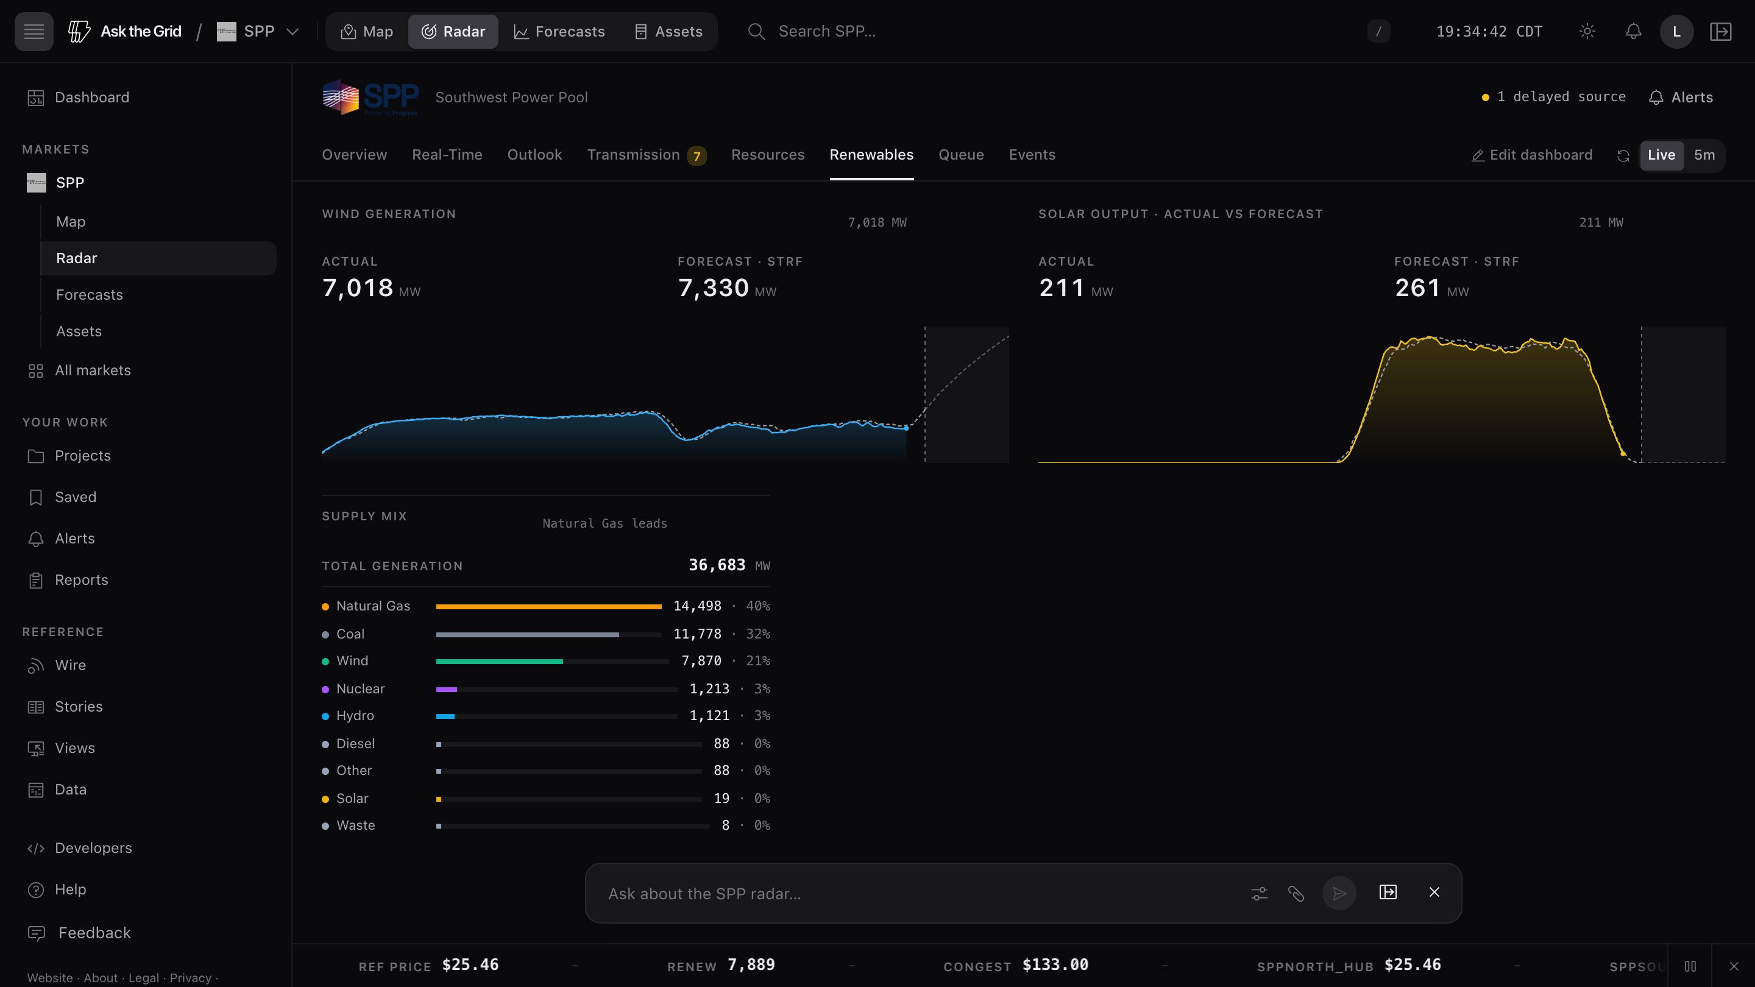Switch theme with the sun icon
This screenshot has height=987, width=1755.
1587,31
